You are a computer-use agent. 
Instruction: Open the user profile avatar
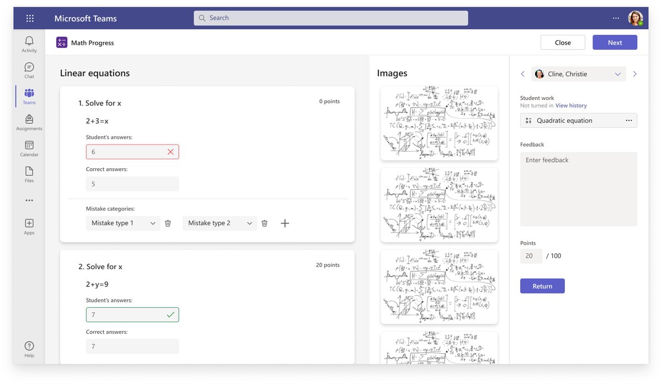[636, 18]
